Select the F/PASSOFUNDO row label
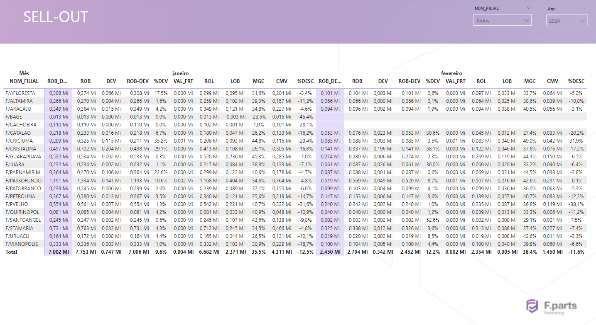This screenshot has width=596, height=325. (23, 181)
